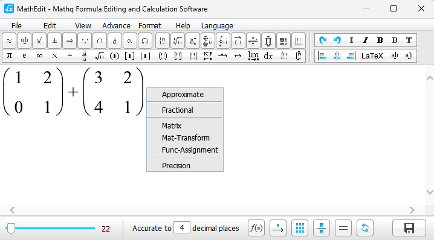434x240 pixels.
Task: Open the integral templates palette in top row
Action: 223,41
